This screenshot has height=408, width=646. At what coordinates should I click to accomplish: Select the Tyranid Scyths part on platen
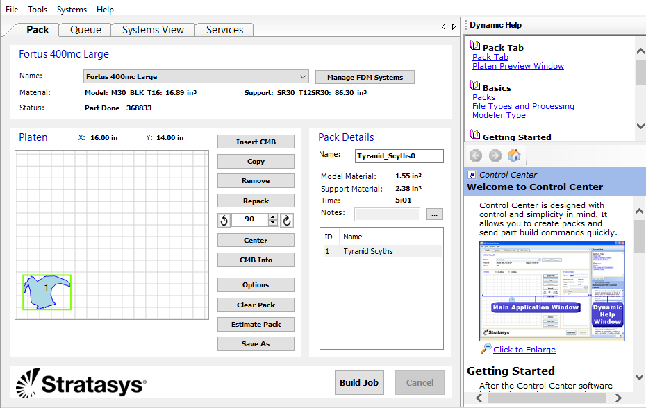[47, 292]
